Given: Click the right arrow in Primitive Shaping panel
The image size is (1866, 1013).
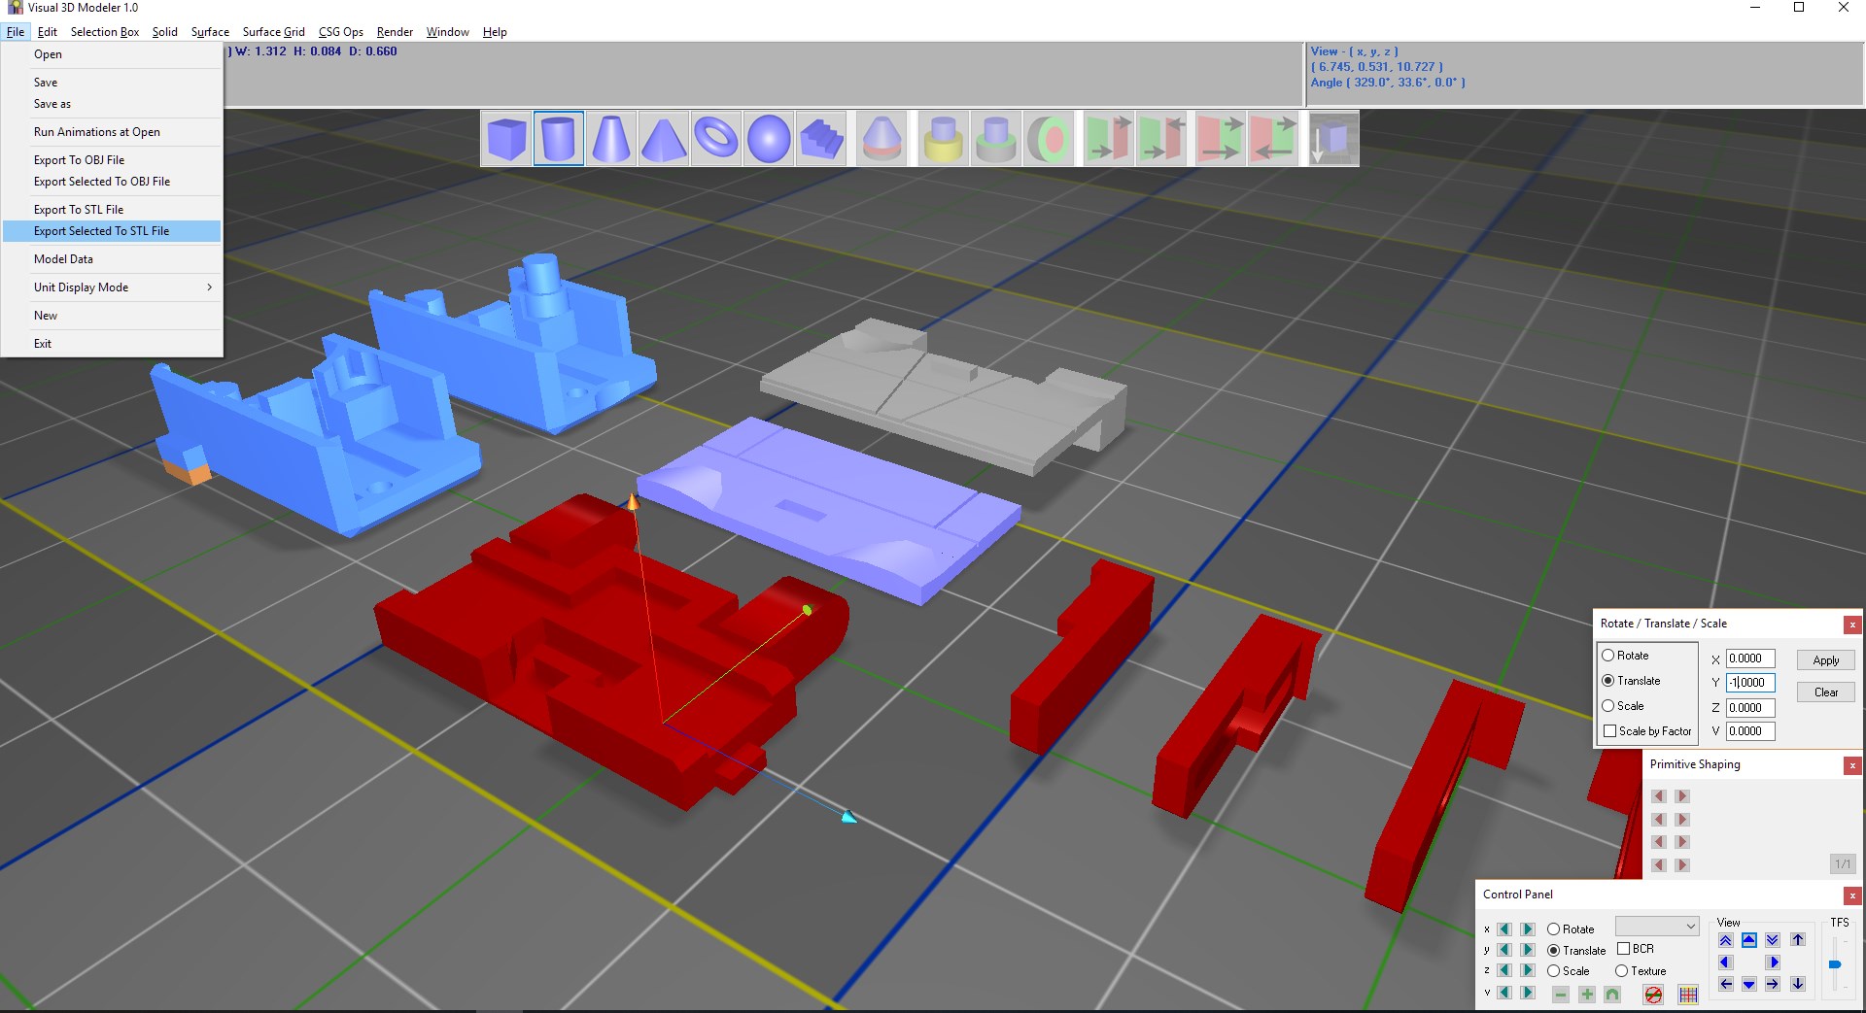Looking at the screenshot, I should click(x=1682, y=795).
